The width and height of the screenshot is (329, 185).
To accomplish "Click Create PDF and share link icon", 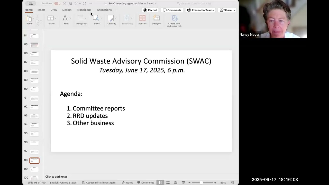I will tap(175, 18).
